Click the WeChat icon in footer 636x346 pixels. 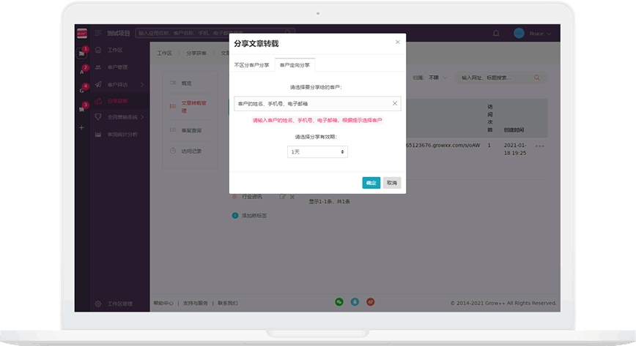click(x=339, y=301)
